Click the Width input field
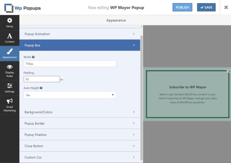Image resolution: width=231 pixels, height=163 pixels. click(70, 64)
